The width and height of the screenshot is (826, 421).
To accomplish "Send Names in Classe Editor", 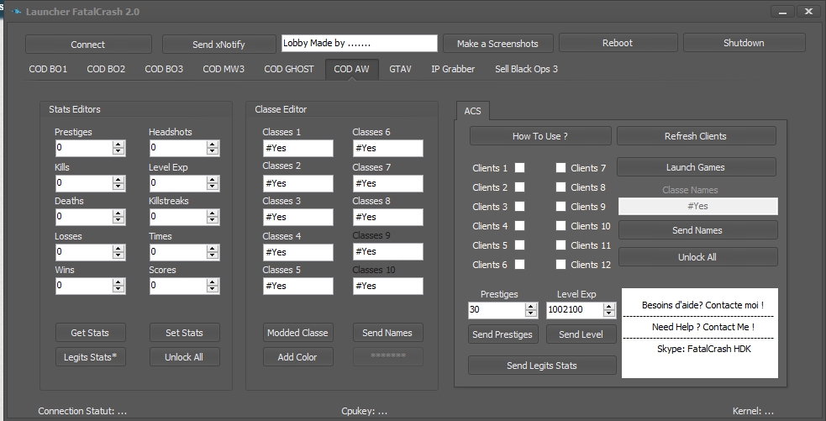I will pyautogui.click(x=387, y=333).
